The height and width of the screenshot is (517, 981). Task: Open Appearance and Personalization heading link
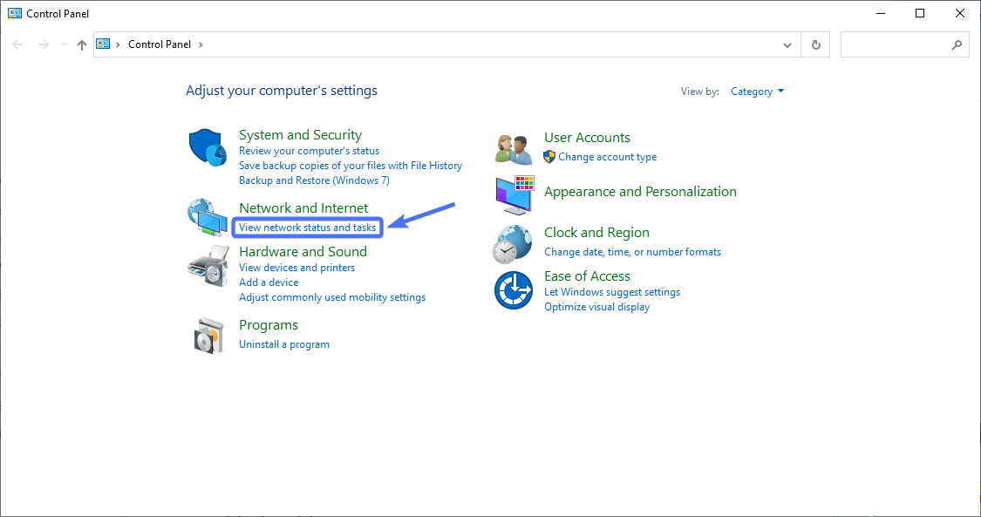(640, 192)
